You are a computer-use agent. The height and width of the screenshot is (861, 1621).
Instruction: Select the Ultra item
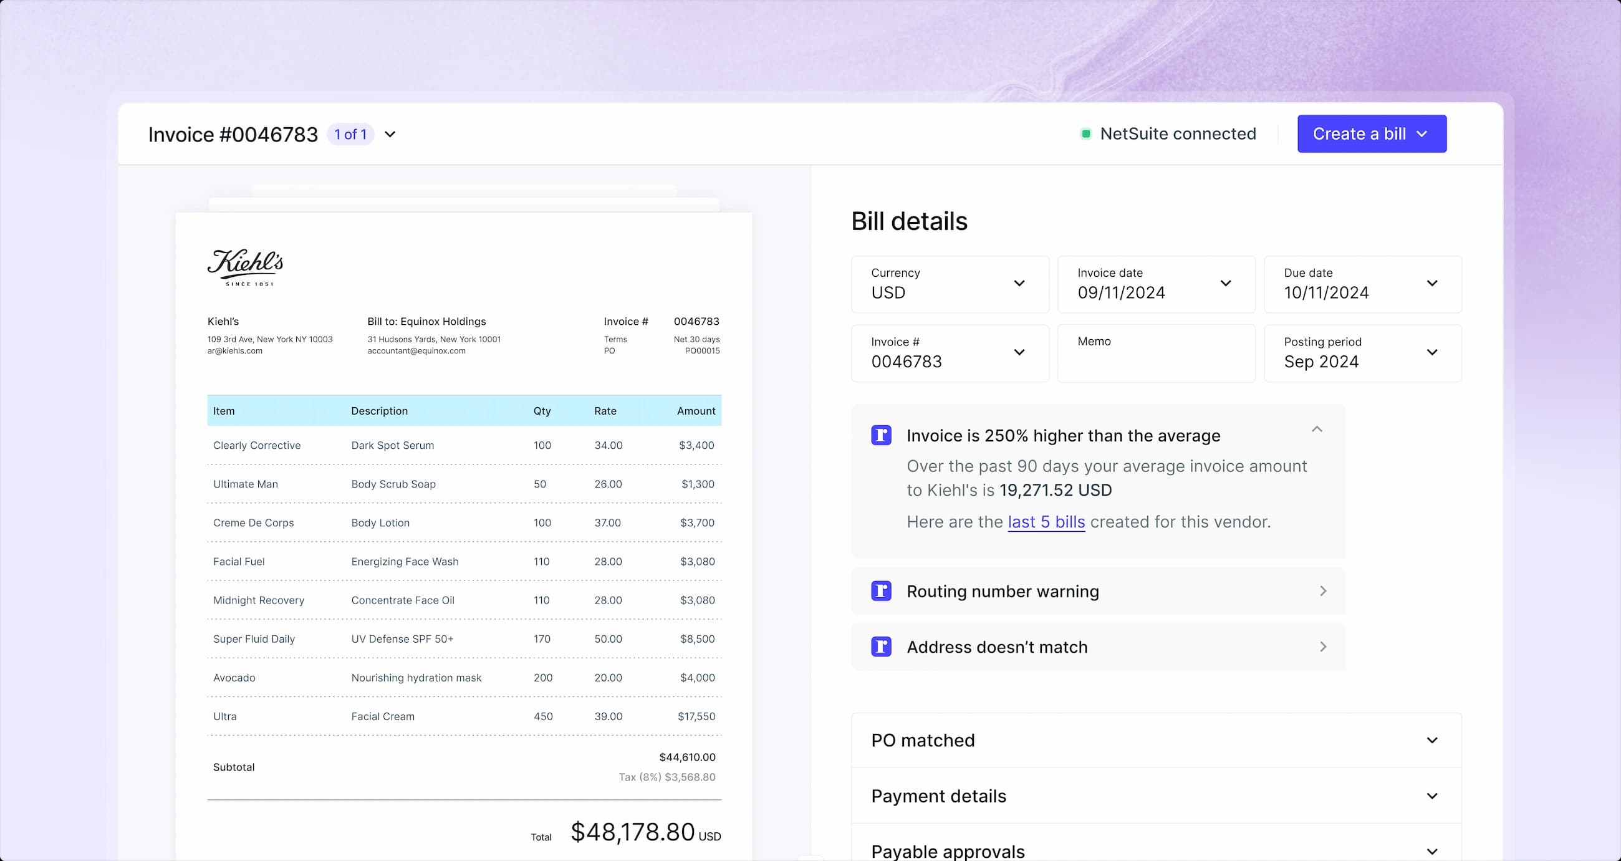click(x=224, y=716)
